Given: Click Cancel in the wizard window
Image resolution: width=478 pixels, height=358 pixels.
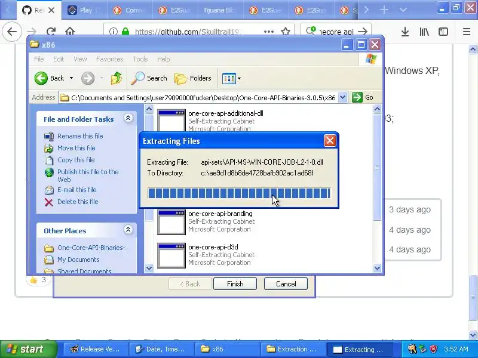Looking at the screenshot, I should point(286,284).
